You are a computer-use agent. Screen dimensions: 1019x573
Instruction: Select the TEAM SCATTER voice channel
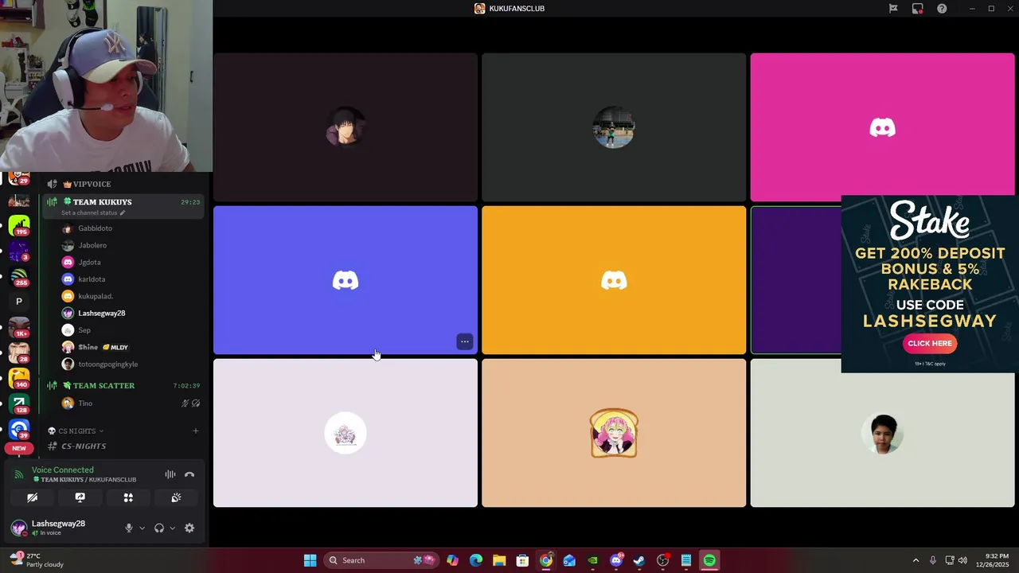(103, 386)
